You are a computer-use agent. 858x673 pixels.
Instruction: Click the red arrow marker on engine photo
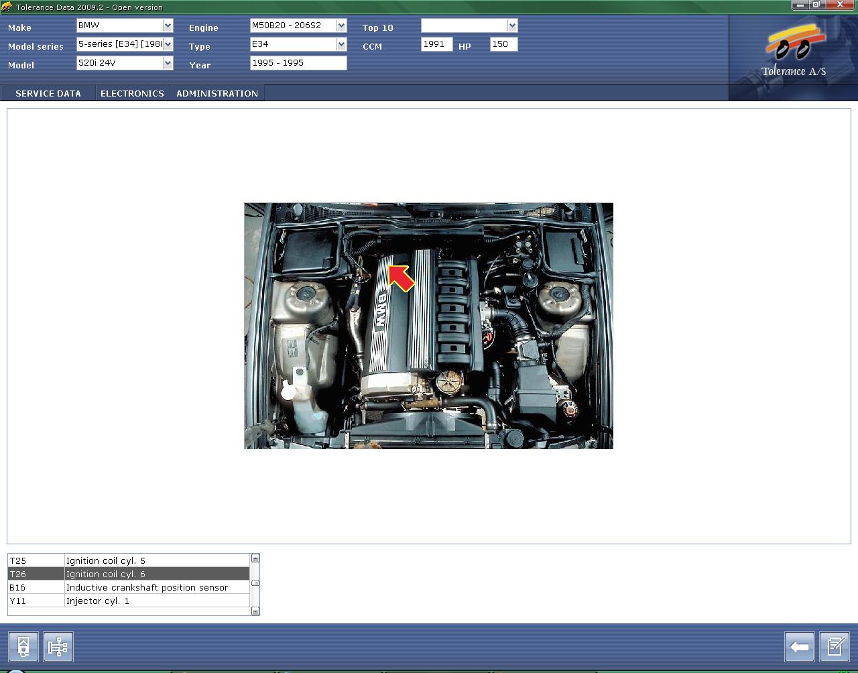(401, 278)
